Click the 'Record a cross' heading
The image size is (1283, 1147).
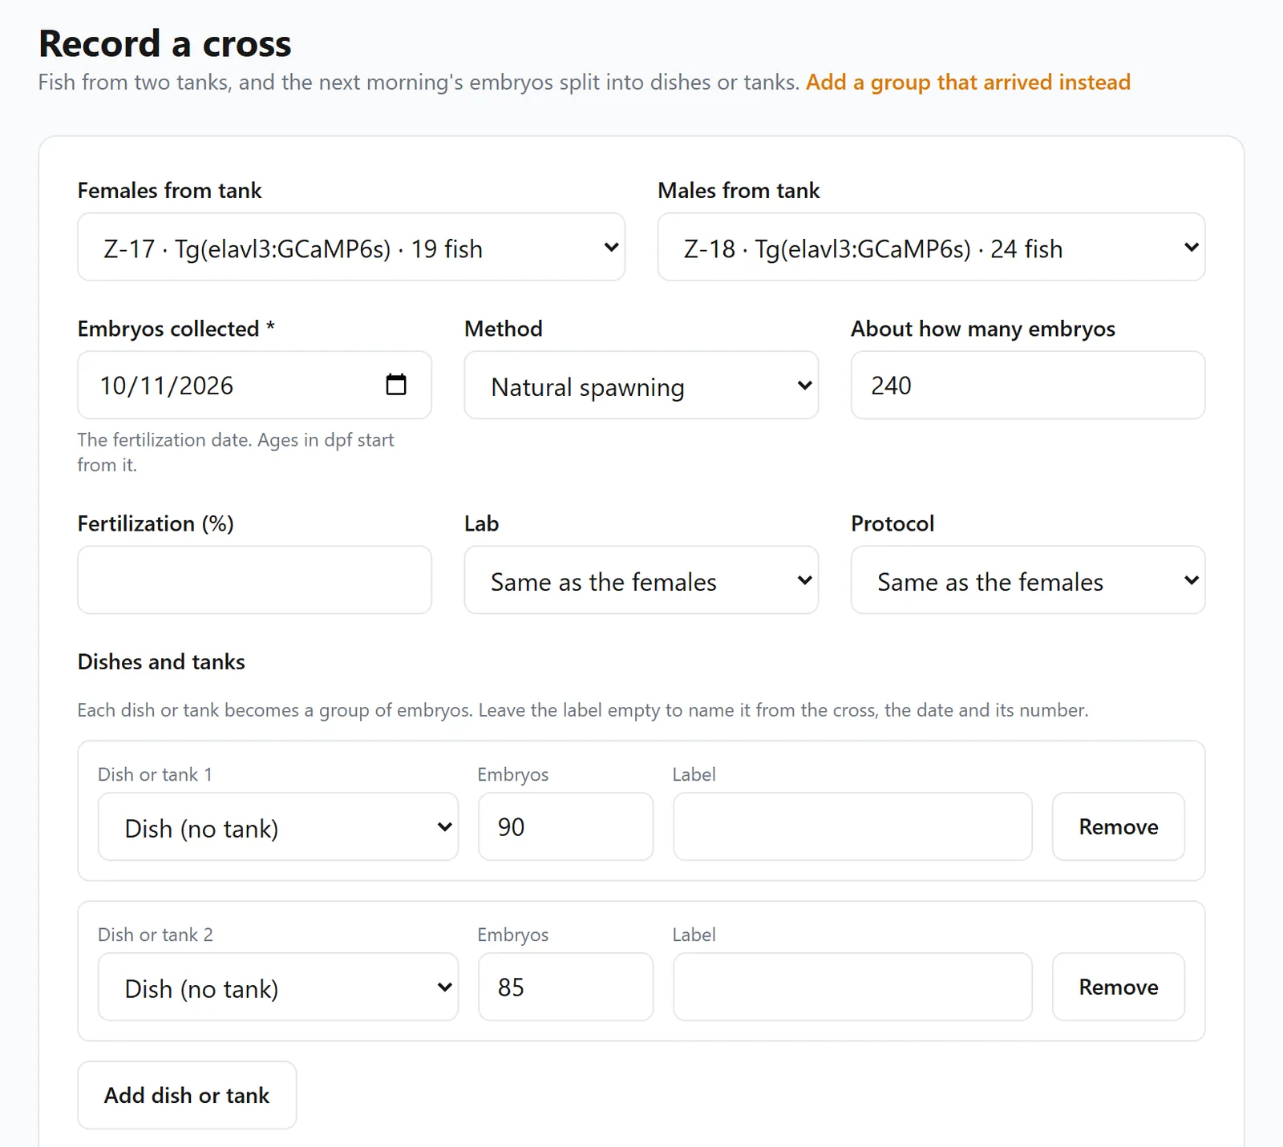click(x=165, y=43)
